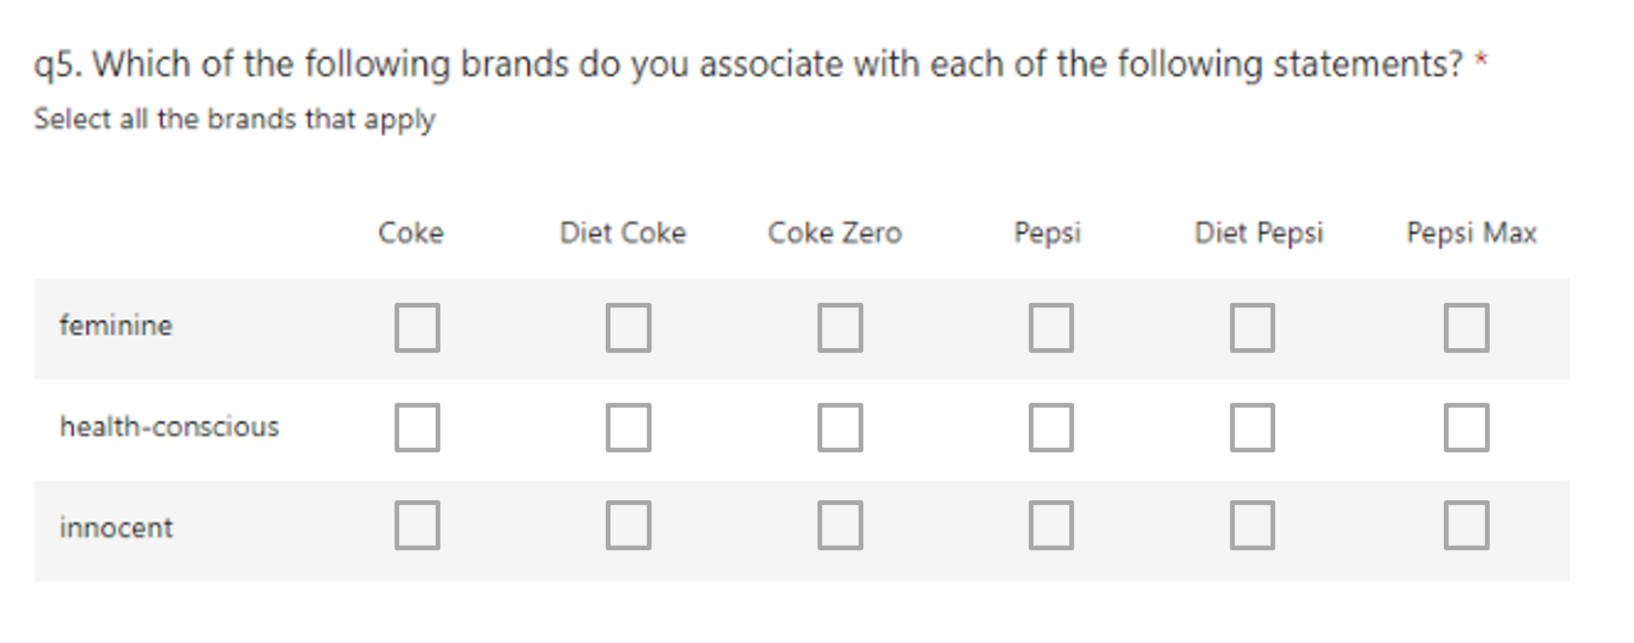Check Coke for health-conscious

pyautogui.click(x=417, y=427)
